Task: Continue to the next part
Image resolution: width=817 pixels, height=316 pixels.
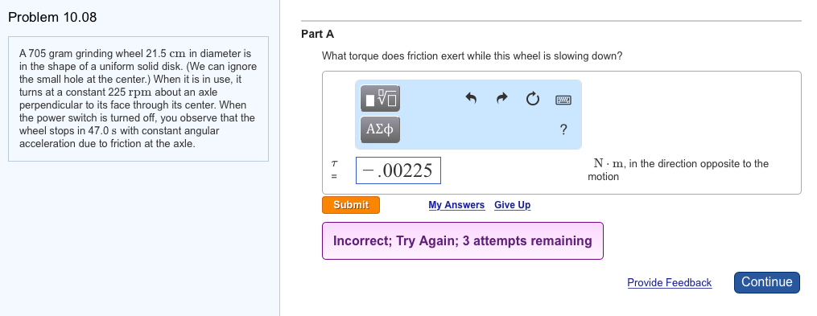Action: click(x=766, y=282)
